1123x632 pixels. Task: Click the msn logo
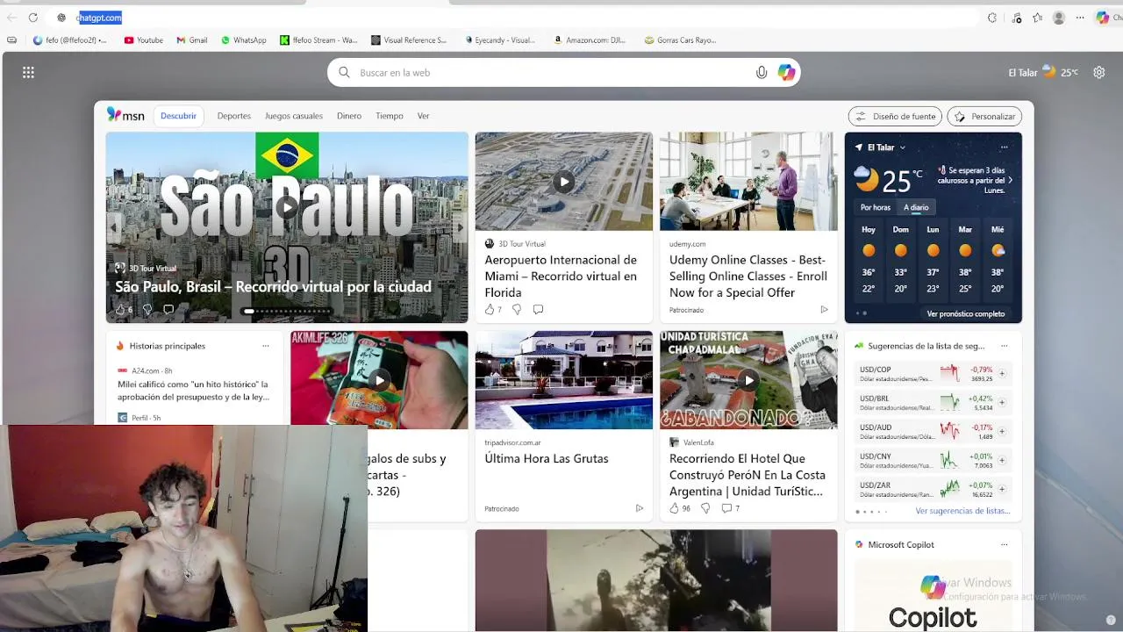tap(125, 115)
